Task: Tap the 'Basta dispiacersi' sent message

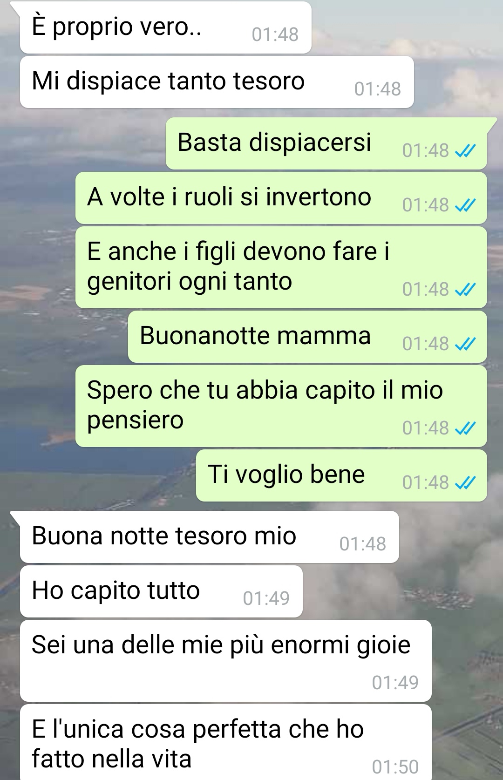Action: (x=326, y=143)
